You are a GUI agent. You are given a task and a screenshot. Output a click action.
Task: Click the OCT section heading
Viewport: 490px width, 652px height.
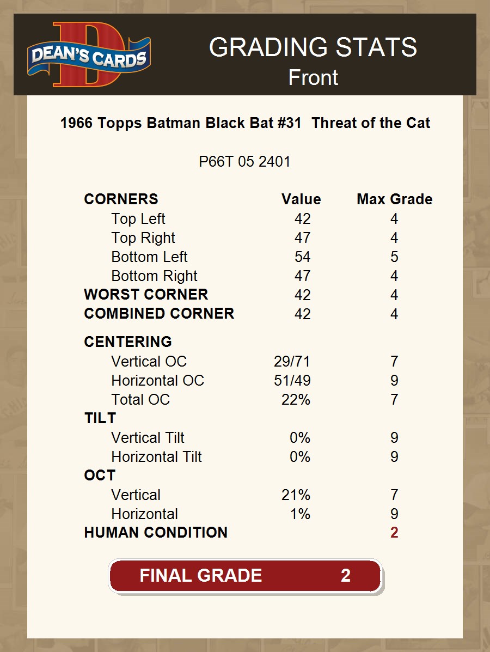pyautogui.click(x=100, y=476)
